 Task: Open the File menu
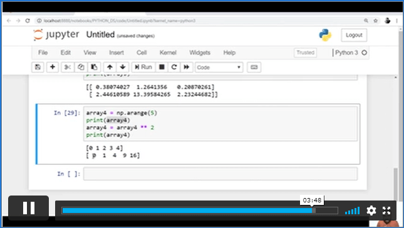click(x=43, y=52)
